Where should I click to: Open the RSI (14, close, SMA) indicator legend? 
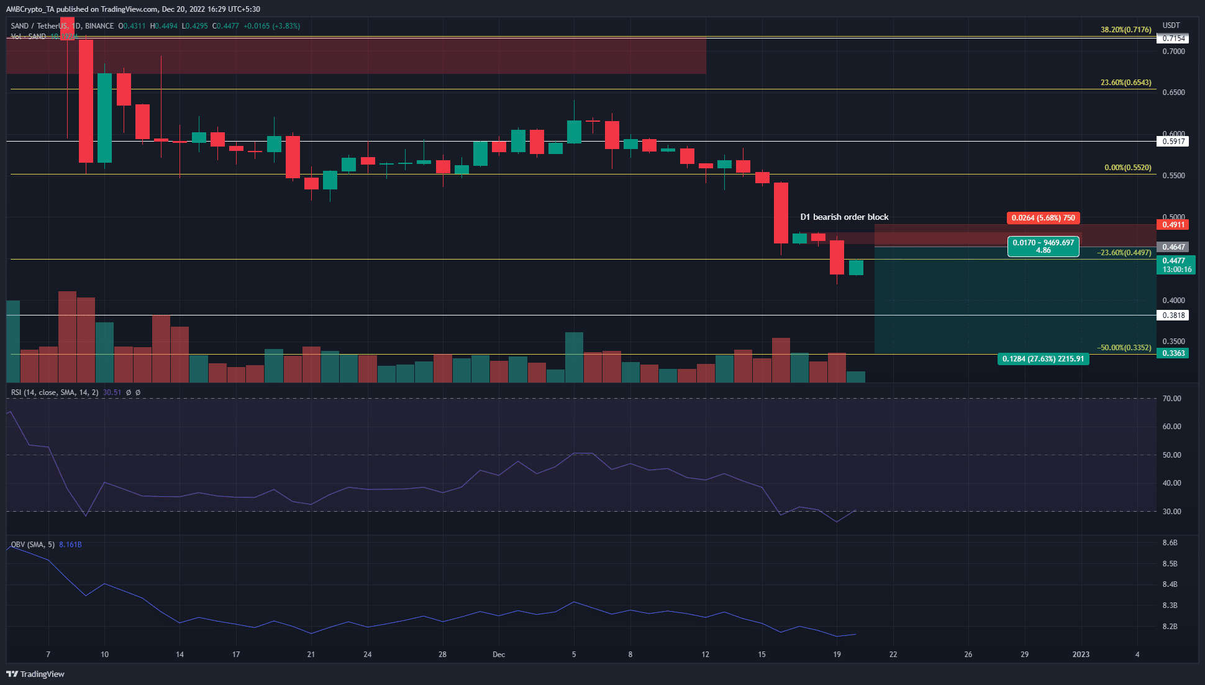[x=55, y=392]
